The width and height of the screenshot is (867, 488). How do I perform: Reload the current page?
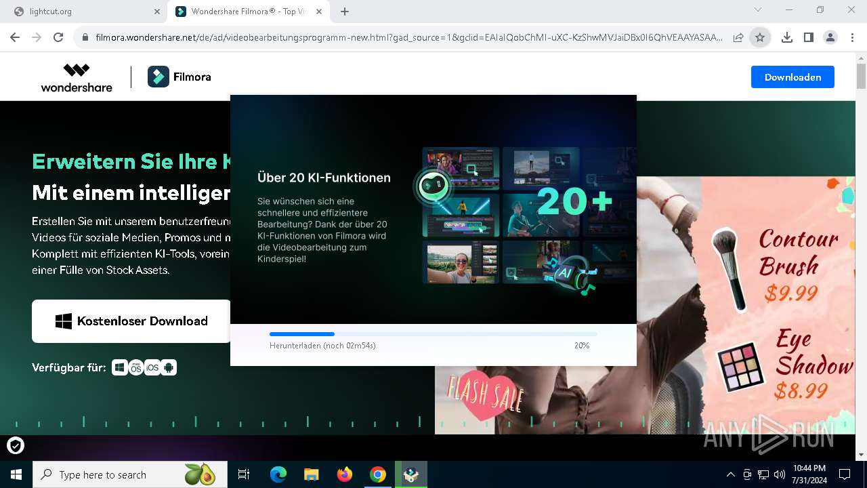click(x=58, y=37)
